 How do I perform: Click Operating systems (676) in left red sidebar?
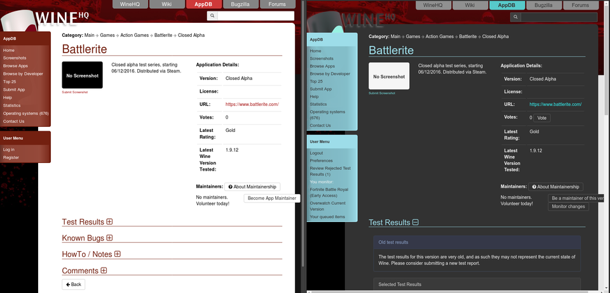pos(25,114)
